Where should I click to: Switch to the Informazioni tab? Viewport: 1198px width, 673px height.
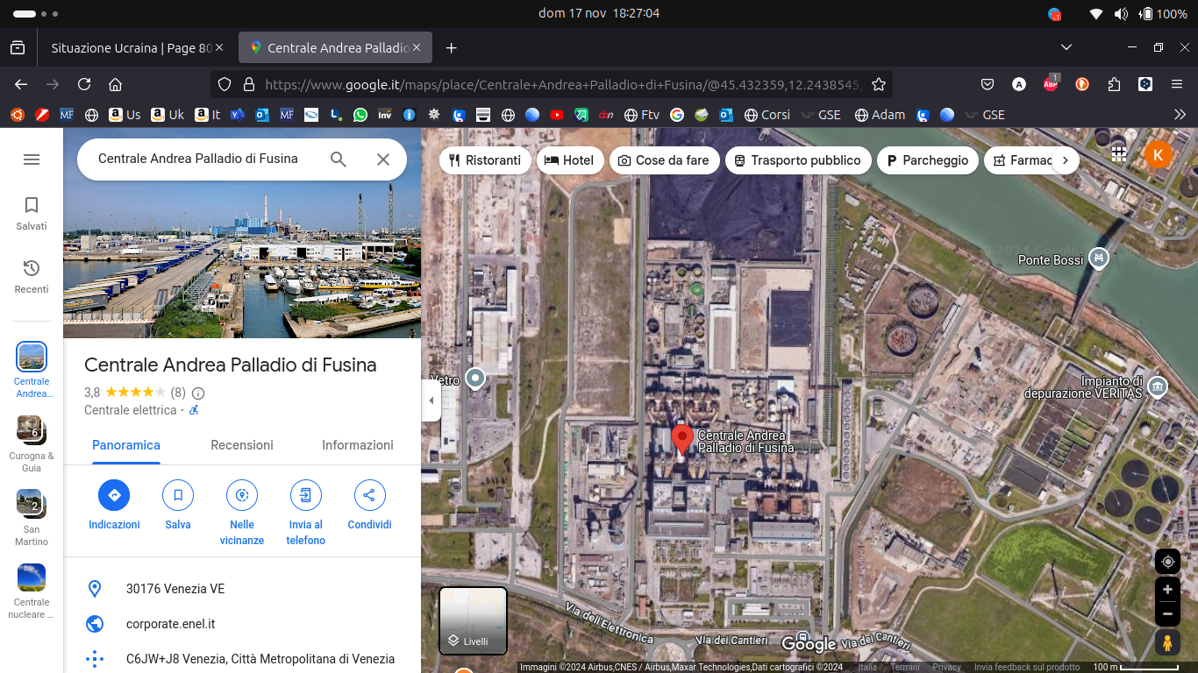click(358, 445)
